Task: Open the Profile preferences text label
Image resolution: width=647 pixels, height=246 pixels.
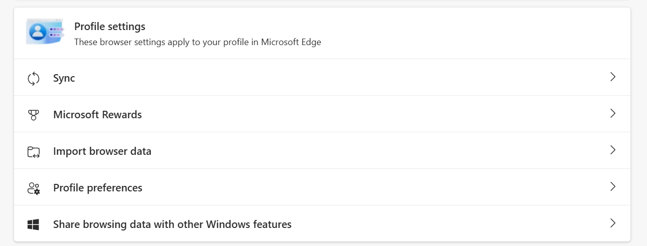Action: click(98, 188)
